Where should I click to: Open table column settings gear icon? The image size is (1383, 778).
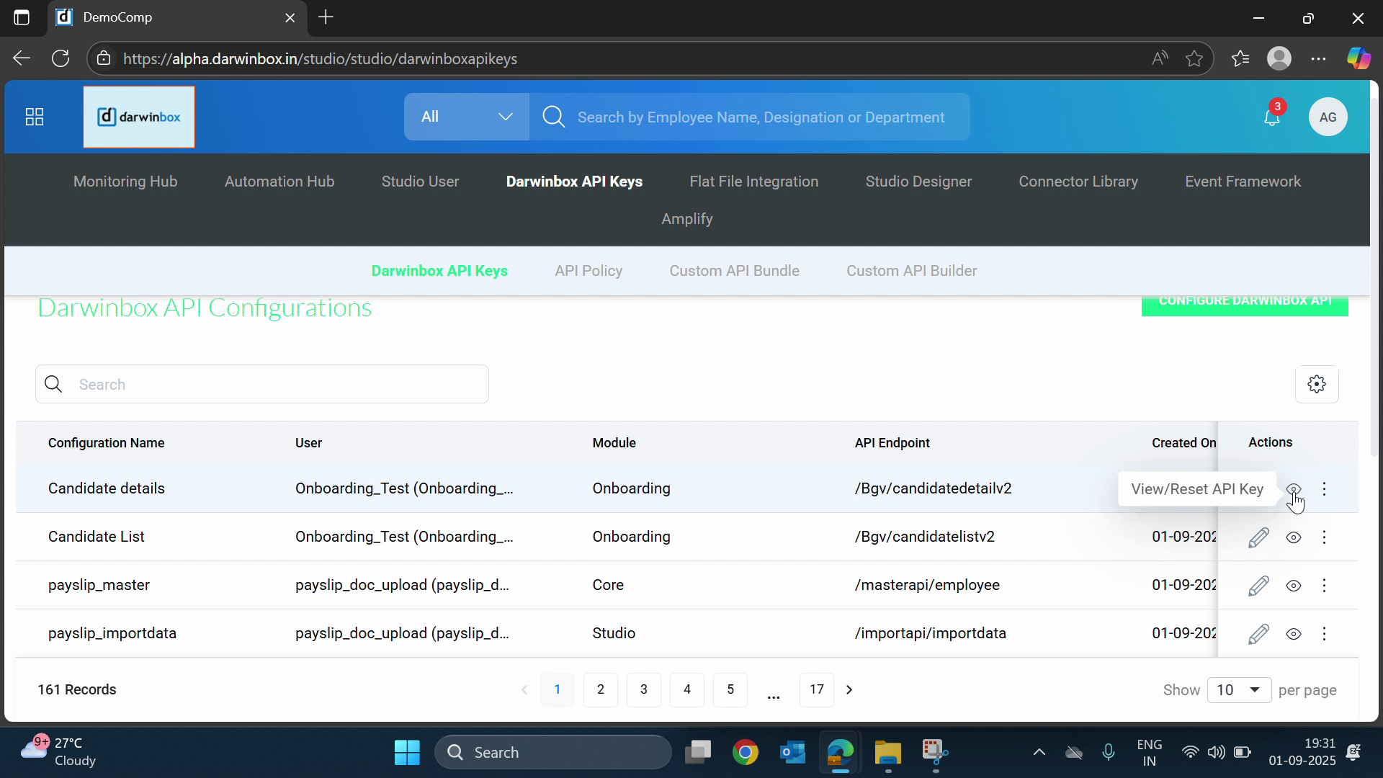(1317, 385)
